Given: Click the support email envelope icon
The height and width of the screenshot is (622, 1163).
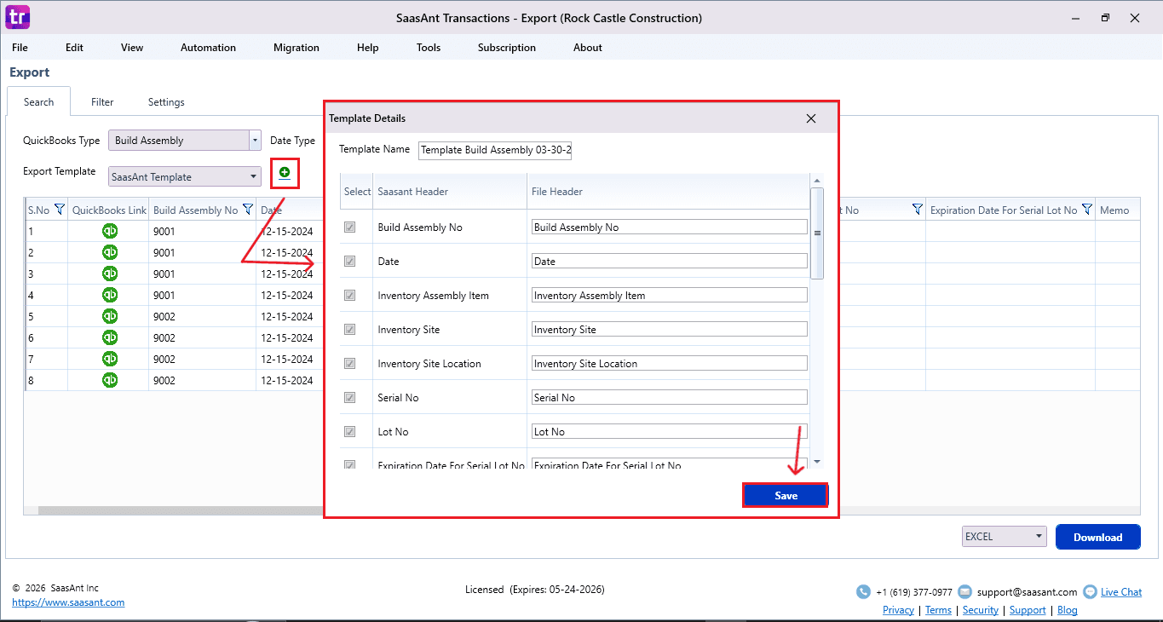Looking at the screenshot, I should click(x=964, y=592).
